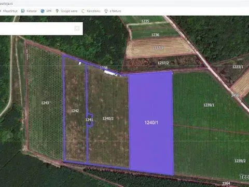
Task: Click the Kancelarko bookmark icon
Action: pos(83,11)
